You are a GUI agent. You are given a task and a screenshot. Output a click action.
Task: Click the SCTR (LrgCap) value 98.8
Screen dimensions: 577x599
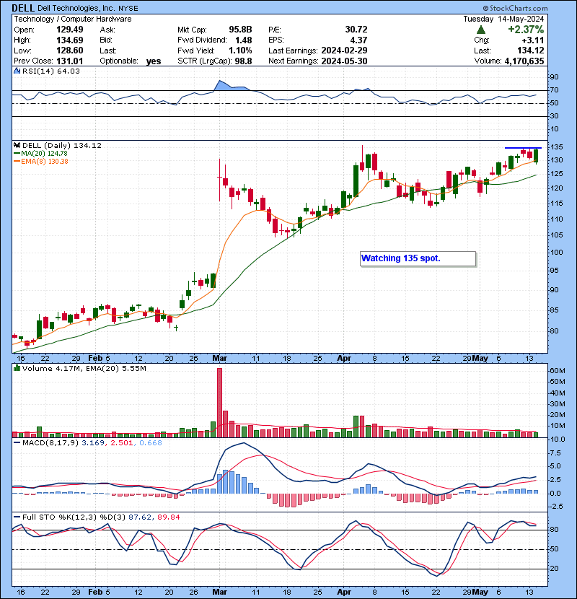[244, 61]
